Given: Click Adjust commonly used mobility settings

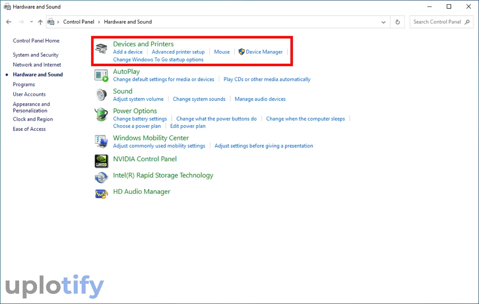Looking at the screenshot, I should pyautogui.click(x=159, y=146).
